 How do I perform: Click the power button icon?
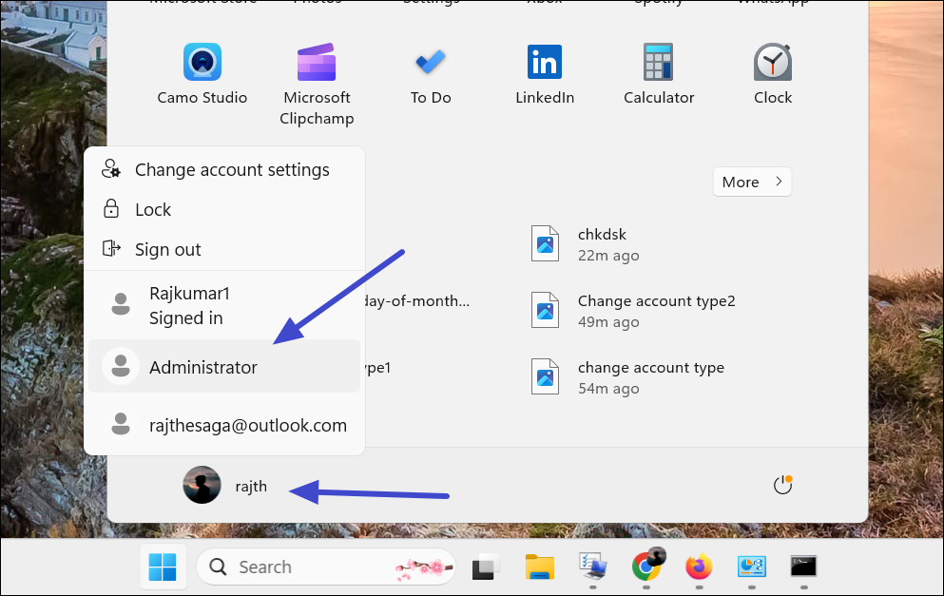(782, 486)
